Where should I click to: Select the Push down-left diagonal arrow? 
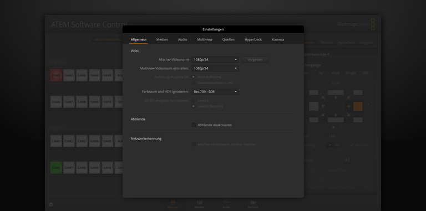coord(323,115)
